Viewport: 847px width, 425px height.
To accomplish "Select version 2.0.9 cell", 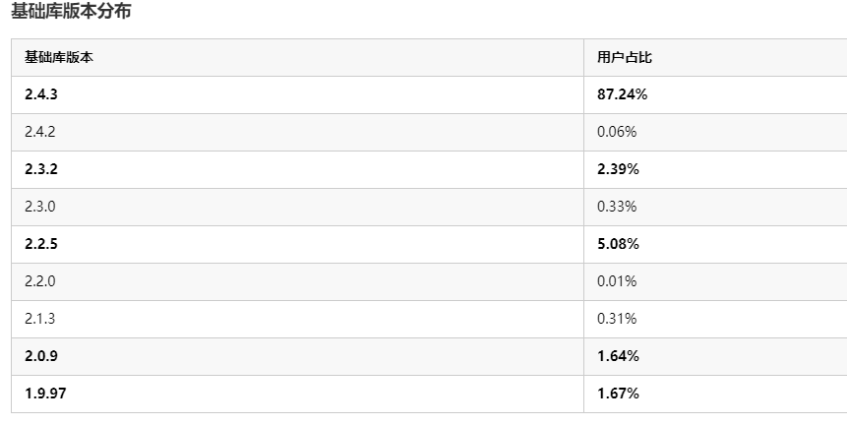I will [42, 356].
